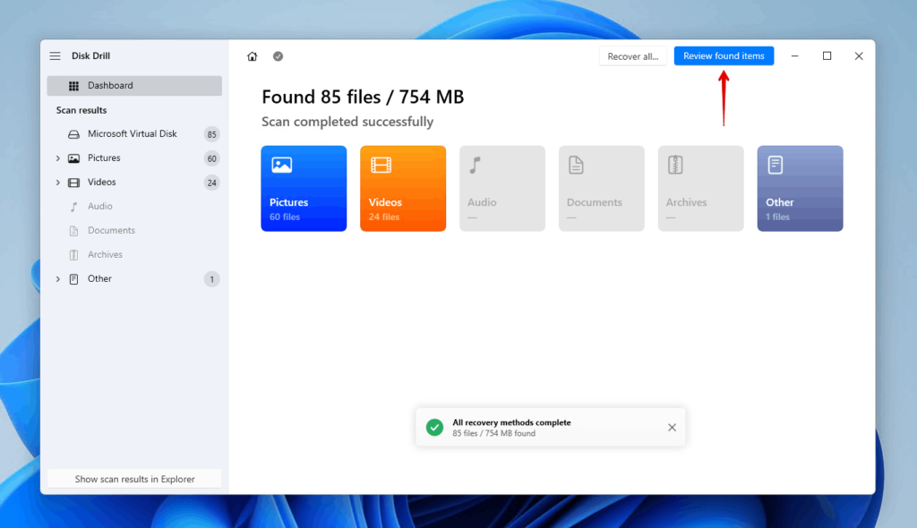Select Archives in the sidebar
Screen dimensions: 917x528
tap(105, 255)
